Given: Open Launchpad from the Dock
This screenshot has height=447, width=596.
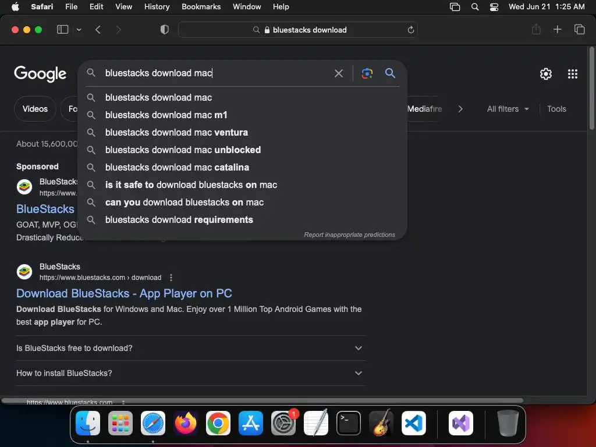Looking at the screenshot, I should [x=120, y=423].
